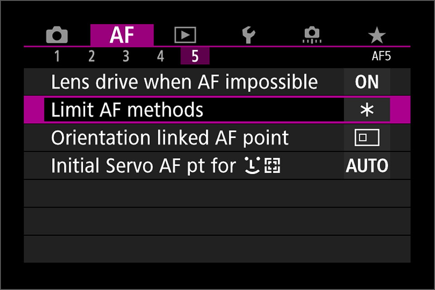Open Initial Servo AF pt setting
This screenshot has width=435, height=290.
[217, 166]
